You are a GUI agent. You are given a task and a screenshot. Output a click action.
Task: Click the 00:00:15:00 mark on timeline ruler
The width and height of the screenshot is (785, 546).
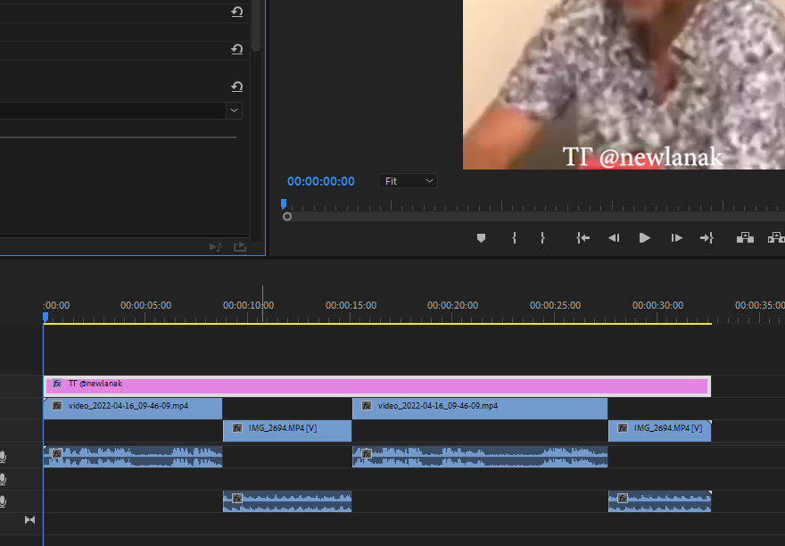(351, 306)
